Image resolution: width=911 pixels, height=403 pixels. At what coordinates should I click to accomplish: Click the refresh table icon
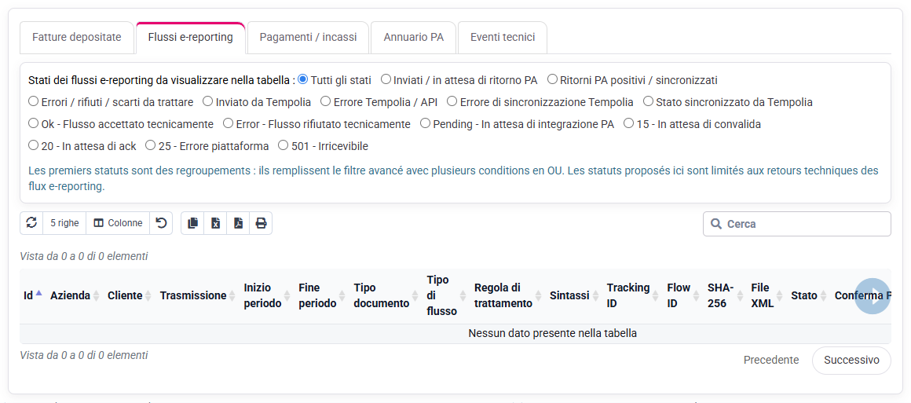click(31, 223)
